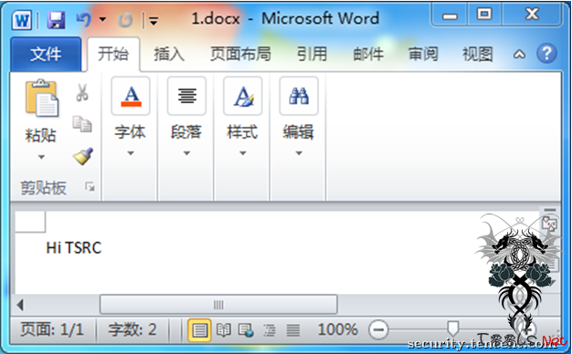Click the horizontal scrollbar thumb

tap(218, 305)
